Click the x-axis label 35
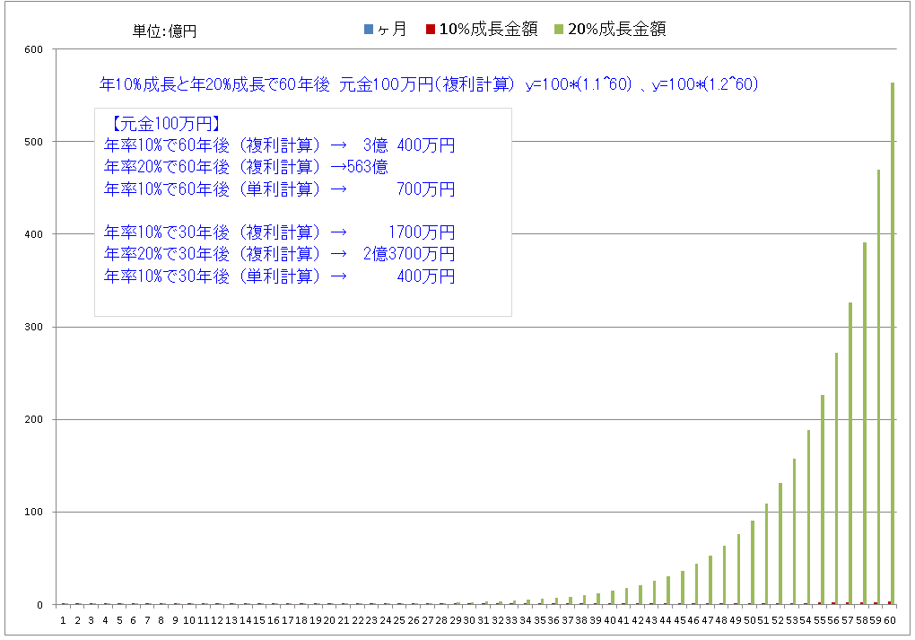 pos(540,620)
